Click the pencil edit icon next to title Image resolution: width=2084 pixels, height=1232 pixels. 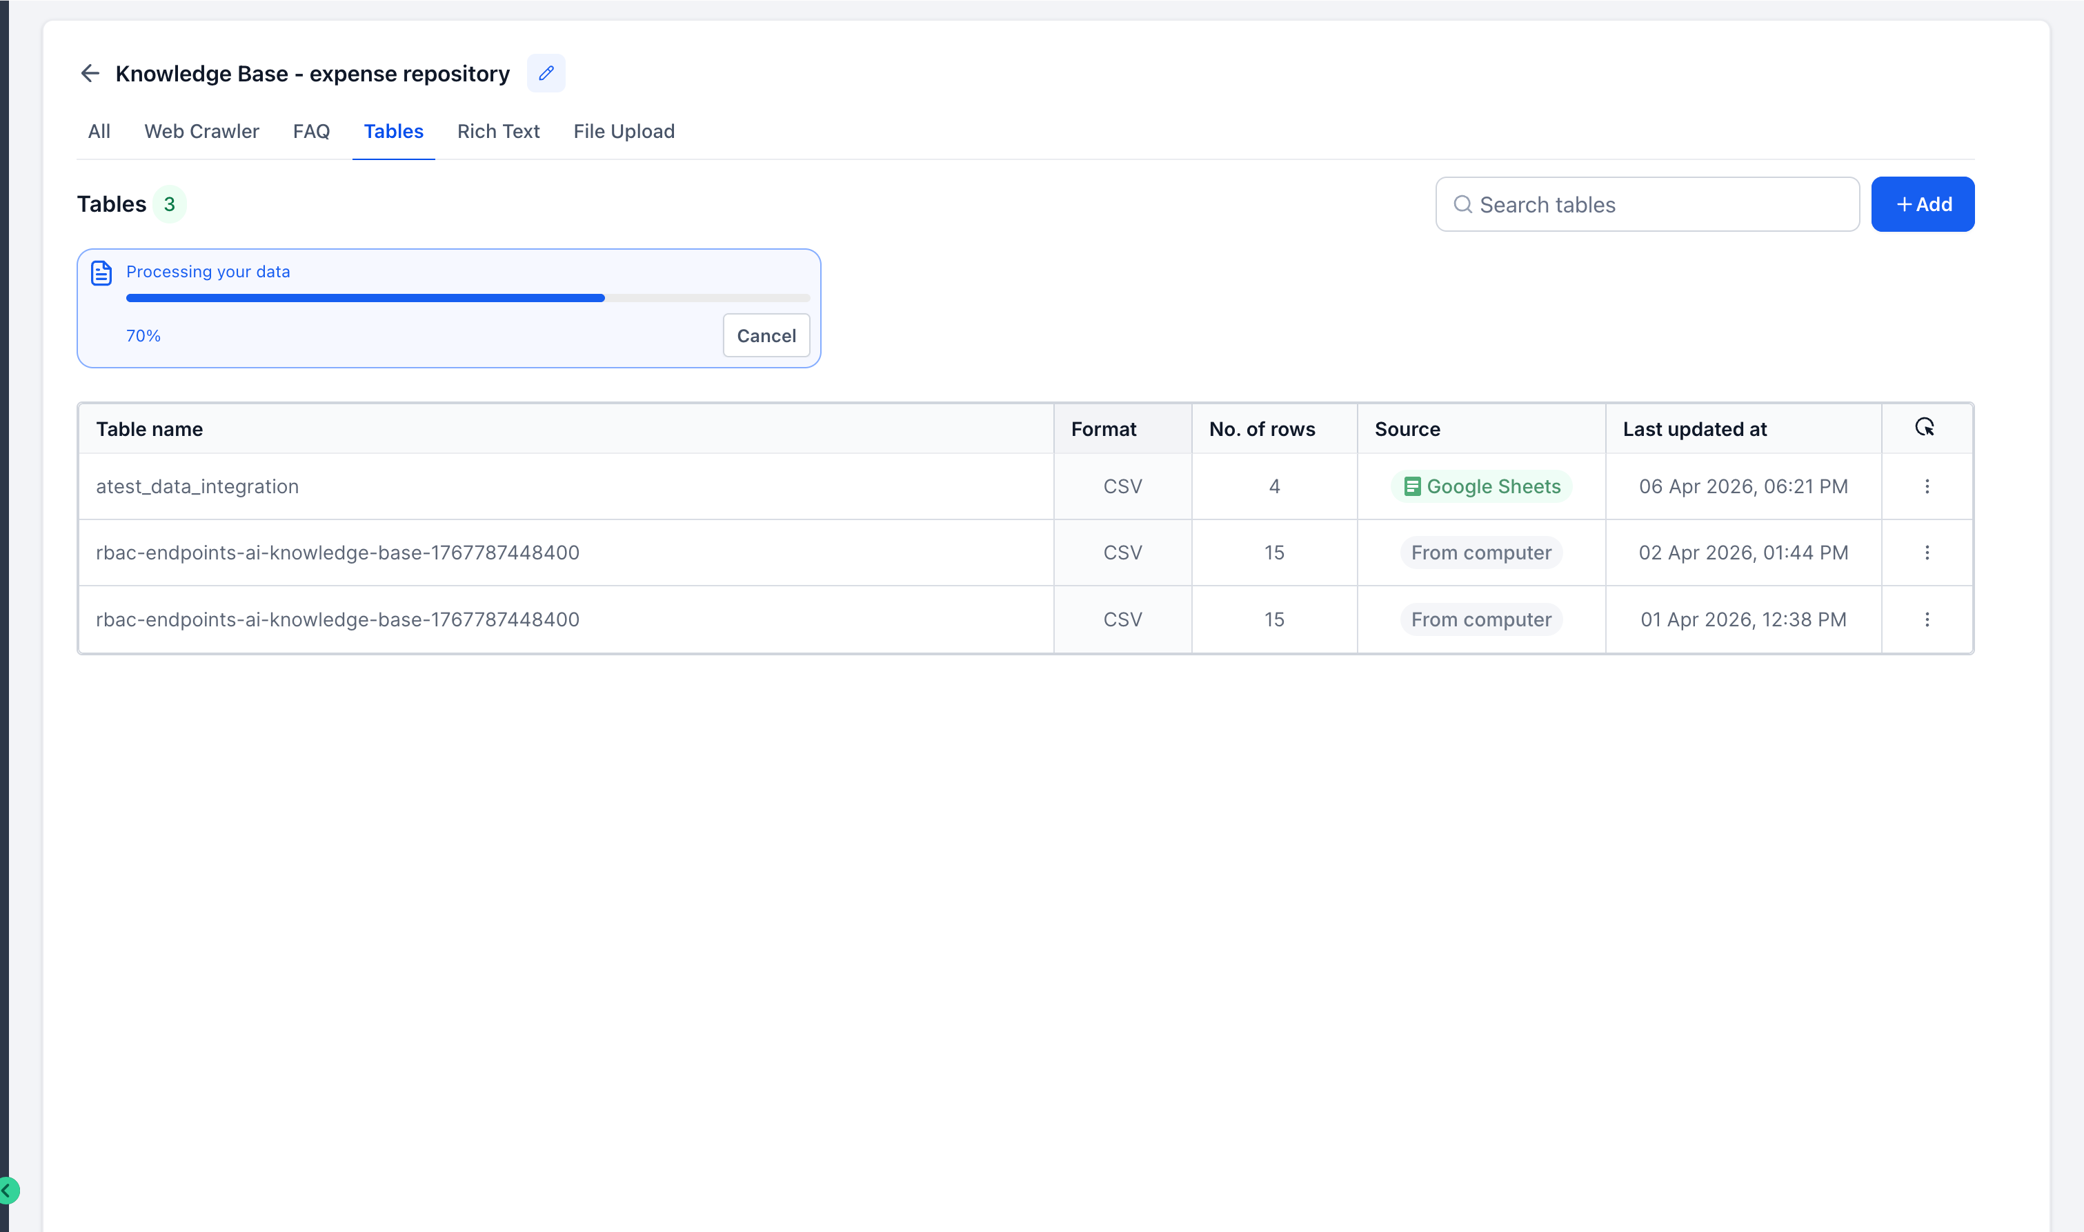pyautogui.click(x=546, y=73)
